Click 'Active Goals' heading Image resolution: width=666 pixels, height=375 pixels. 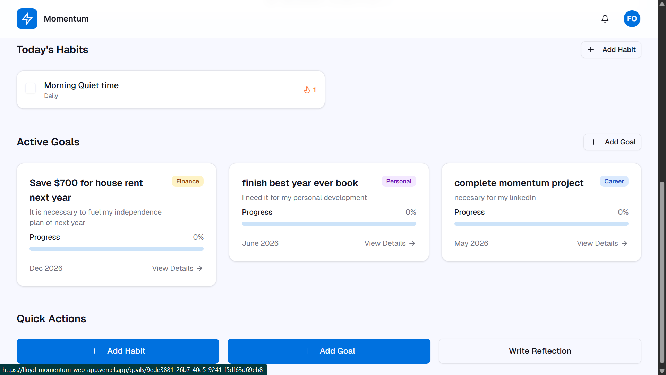click(48, 142)
